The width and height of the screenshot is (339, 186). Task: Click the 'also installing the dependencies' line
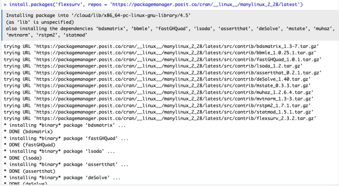click(x=169, y=28)
